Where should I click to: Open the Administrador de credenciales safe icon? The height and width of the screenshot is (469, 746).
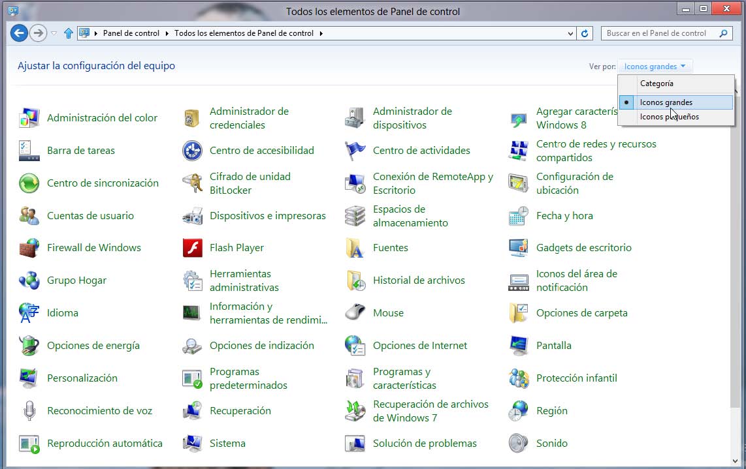click(x=192, y=118)
